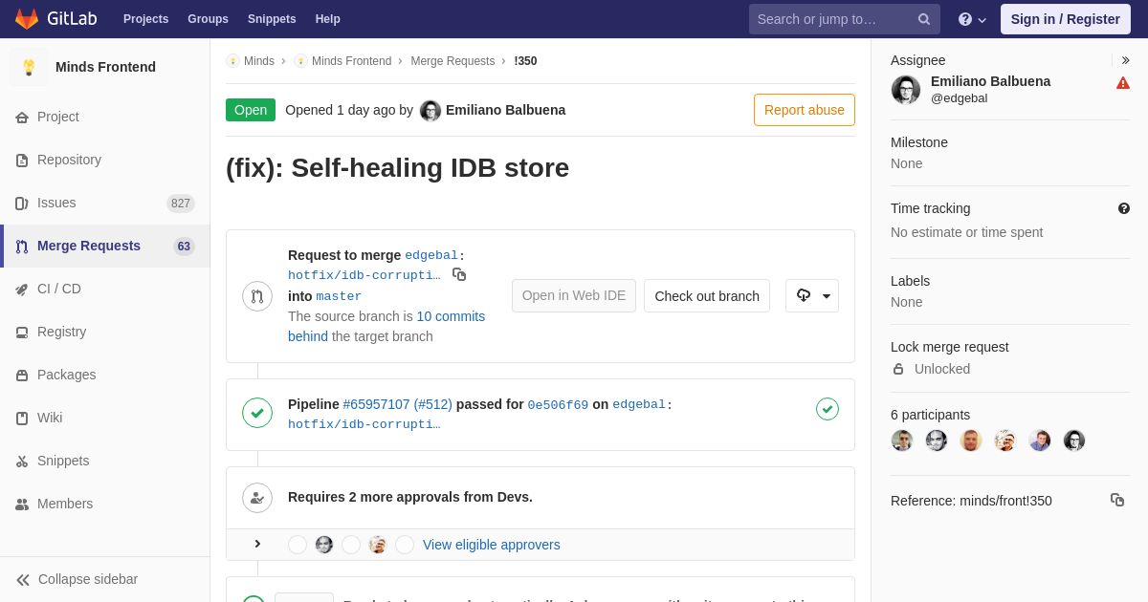
Task: Click Minds Frontend breadcrumb link
Action: pyautogui.click(x=351, y=61)
